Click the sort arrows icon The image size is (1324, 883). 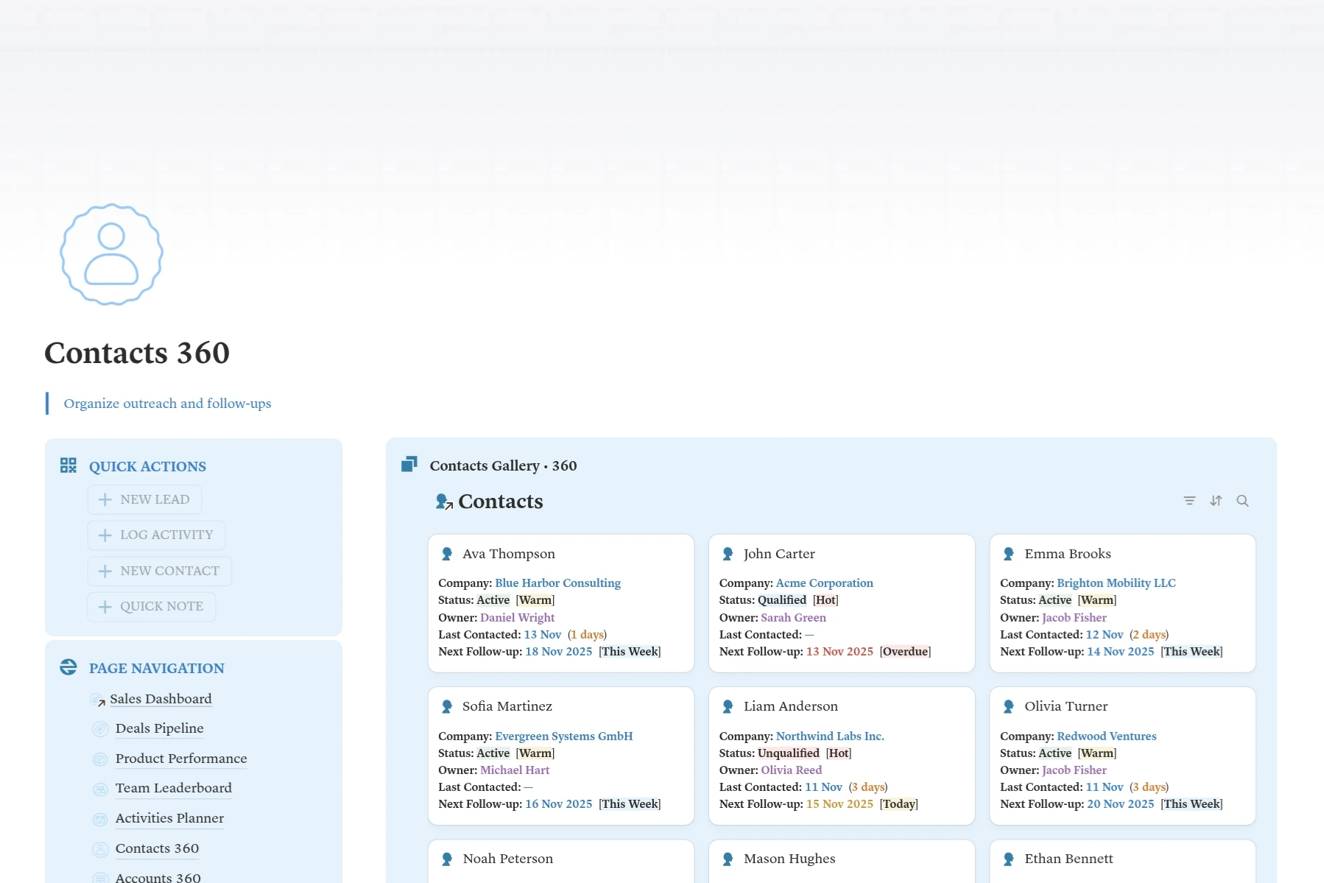point(1216,501)
